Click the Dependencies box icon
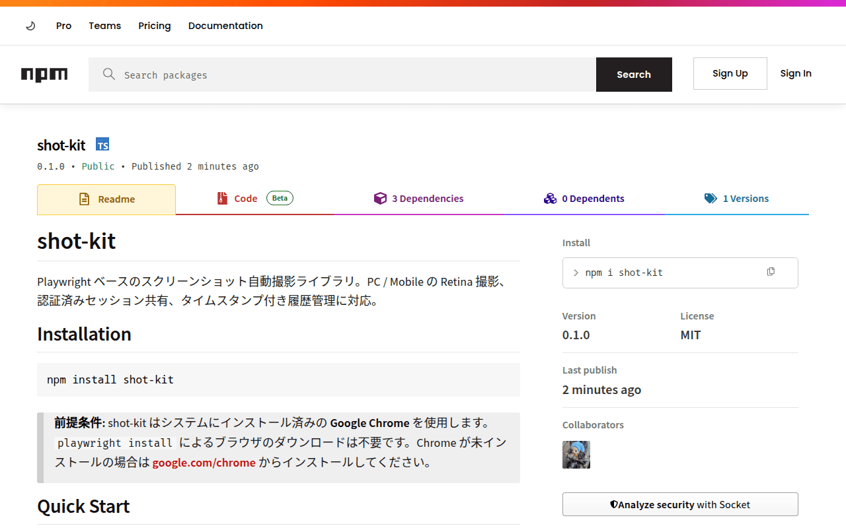Viewport: 846px width, 528px height. pyautogui.click(x=380, y=199)
